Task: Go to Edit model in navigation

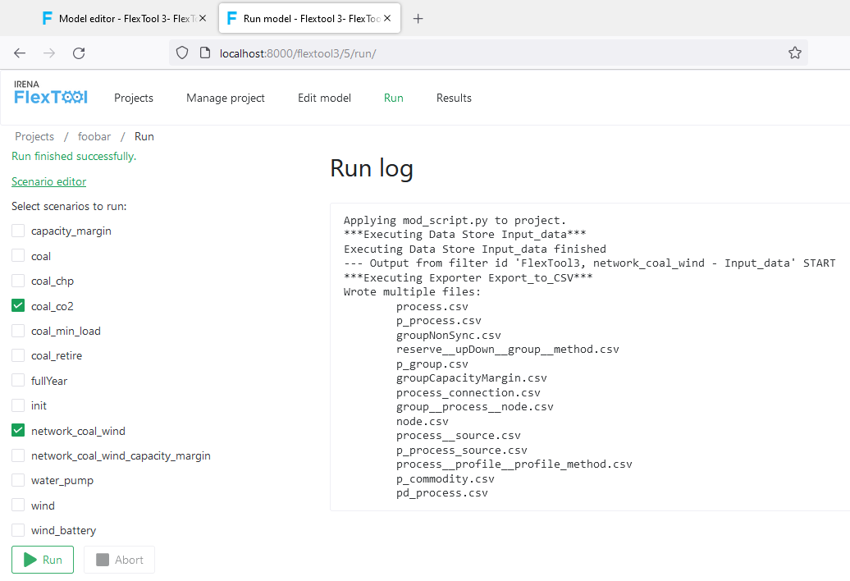Action: [324, 98]
